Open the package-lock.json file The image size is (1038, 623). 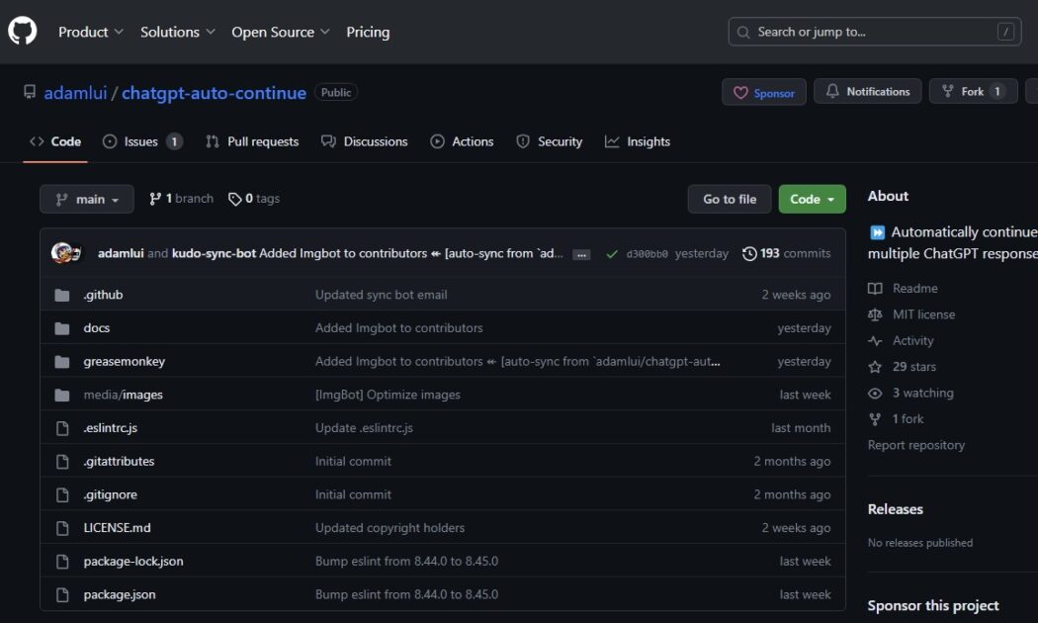133,562
